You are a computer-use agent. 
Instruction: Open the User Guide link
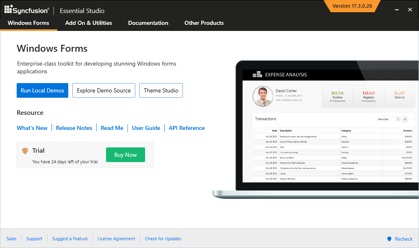coord(146,128)
